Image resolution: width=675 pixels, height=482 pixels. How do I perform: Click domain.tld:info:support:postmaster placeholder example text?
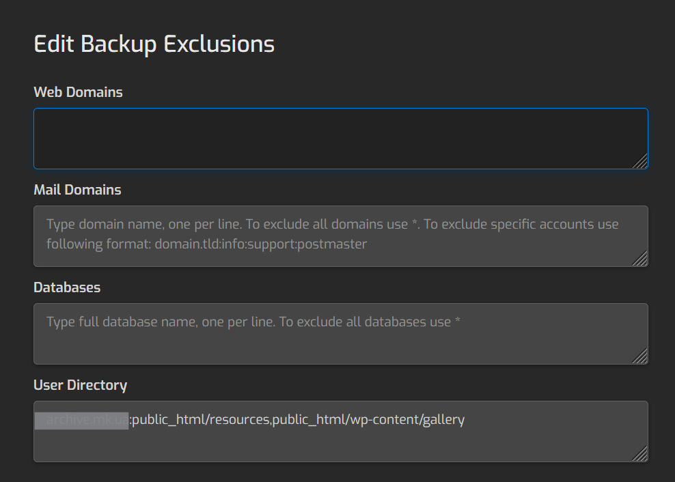[x=261, y=244]
